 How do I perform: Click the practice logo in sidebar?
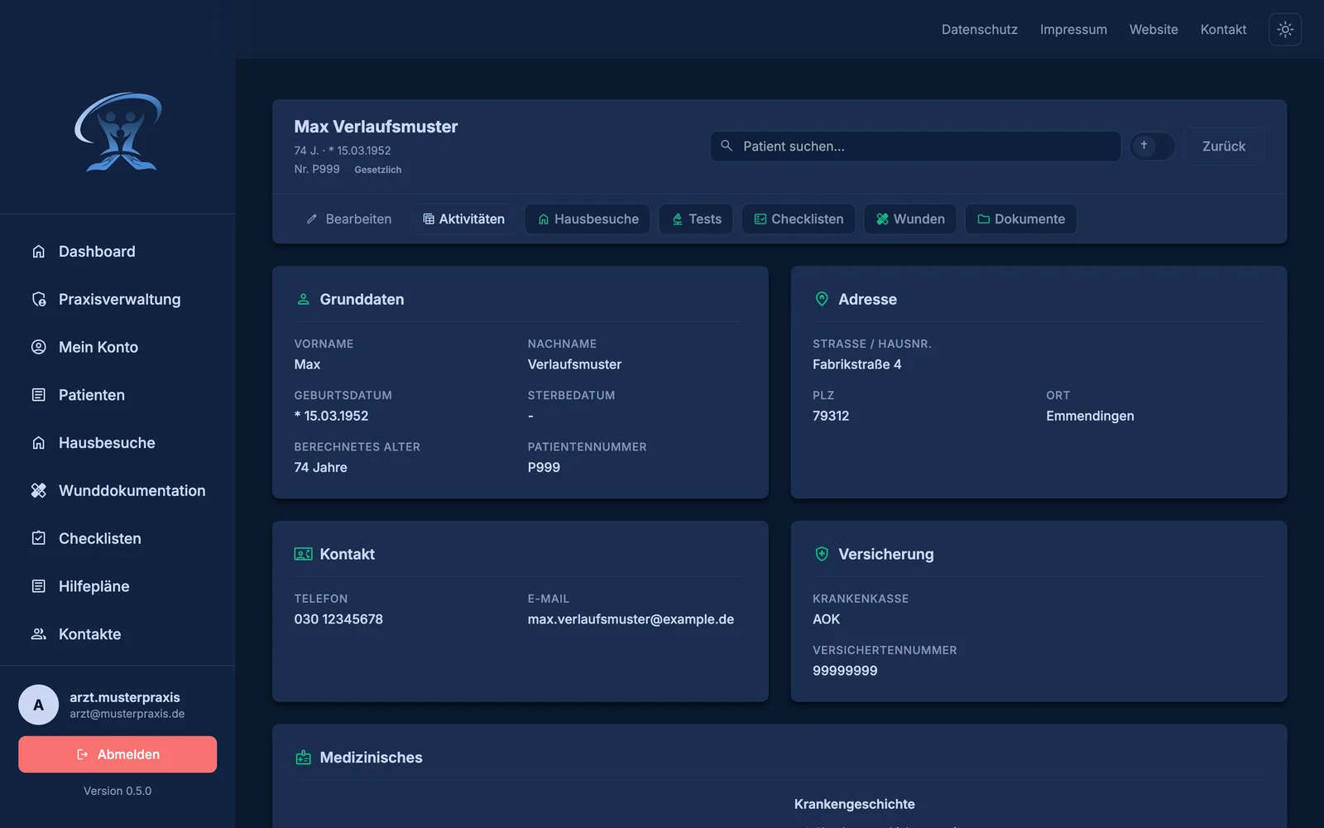[x=118, y=132]
